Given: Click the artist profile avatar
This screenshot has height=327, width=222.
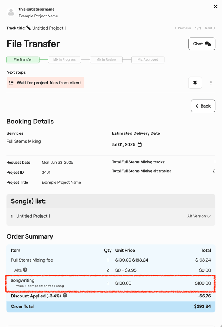Looking at the screenshot, I should pos(11,13).
